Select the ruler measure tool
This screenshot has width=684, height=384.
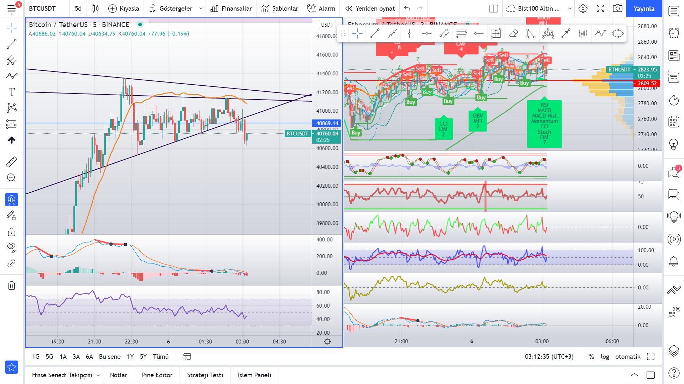pyautogui.click(x=11, y=162)
